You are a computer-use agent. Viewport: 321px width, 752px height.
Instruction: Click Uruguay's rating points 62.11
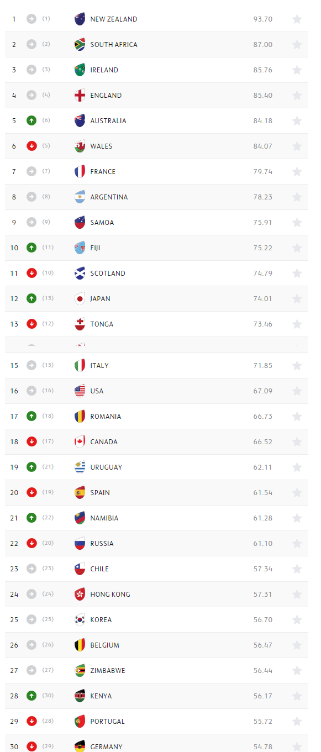tap(263, 467)
